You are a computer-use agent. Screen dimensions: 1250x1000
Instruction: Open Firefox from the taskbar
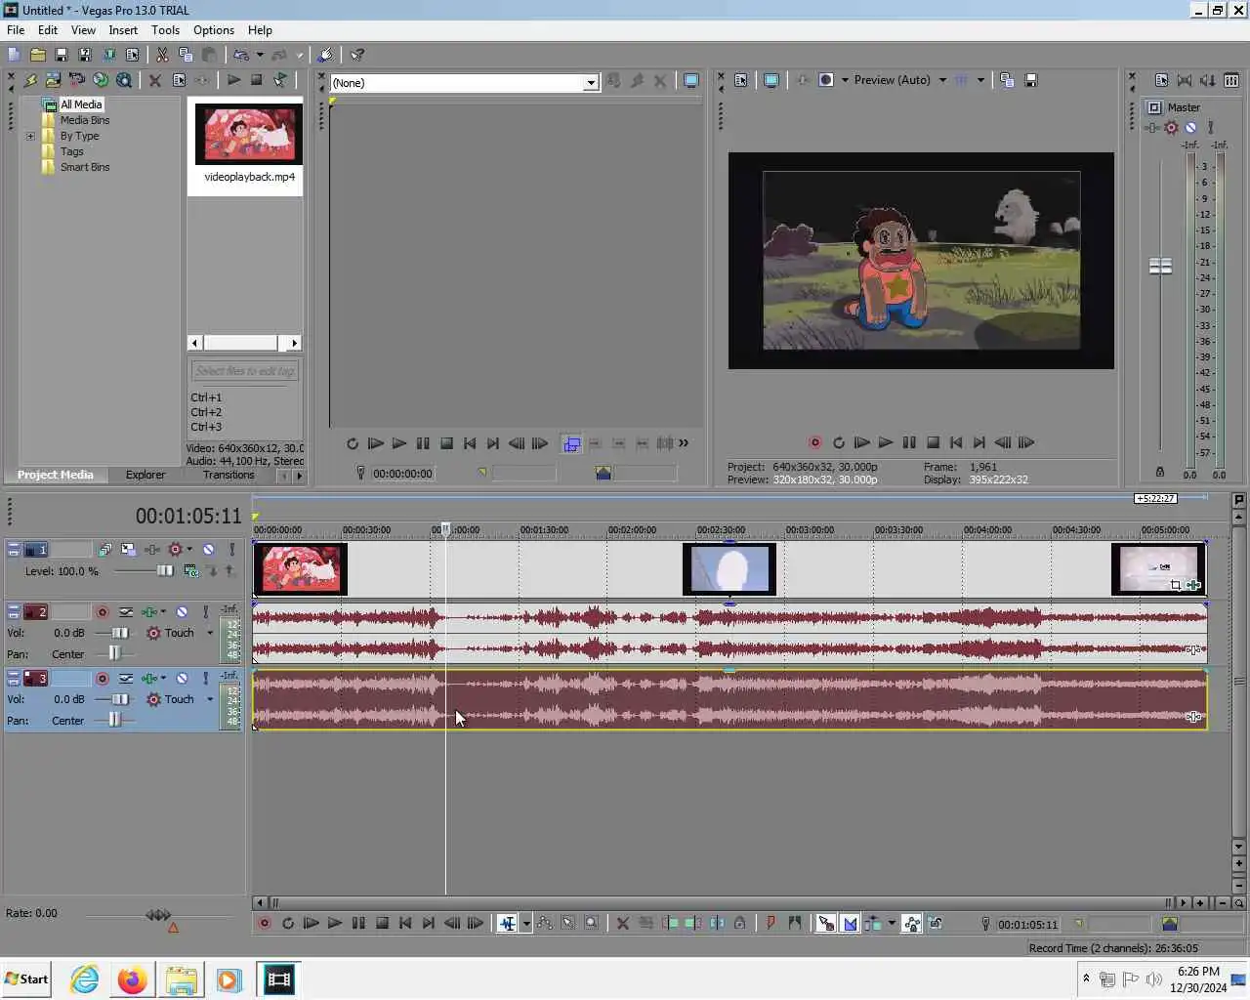[x=132, y=979]
